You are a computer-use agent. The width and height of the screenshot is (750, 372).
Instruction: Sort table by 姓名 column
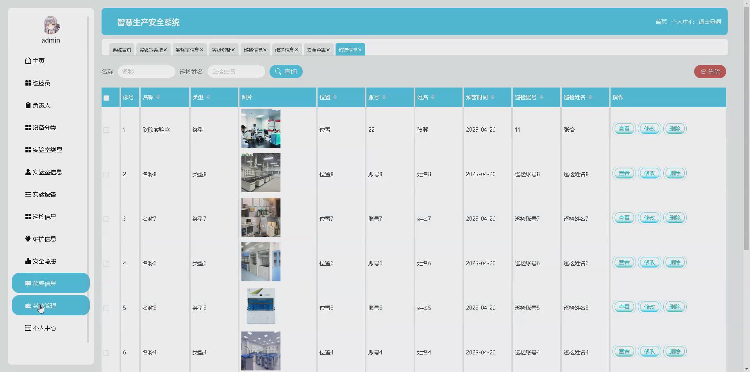coord(433,97)
